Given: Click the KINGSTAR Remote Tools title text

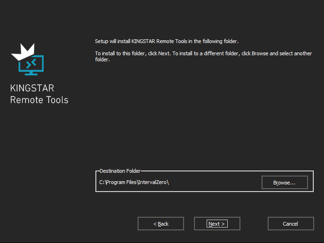Looking at the screenshot, I should tap(39, 94).
